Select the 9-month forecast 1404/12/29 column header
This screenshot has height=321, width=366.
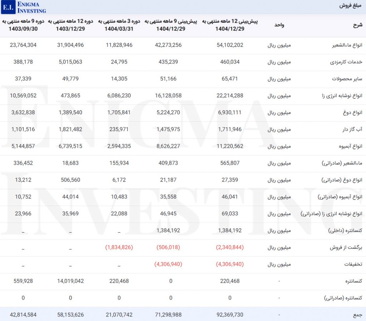pyautogui.click(x=171, y=25)
